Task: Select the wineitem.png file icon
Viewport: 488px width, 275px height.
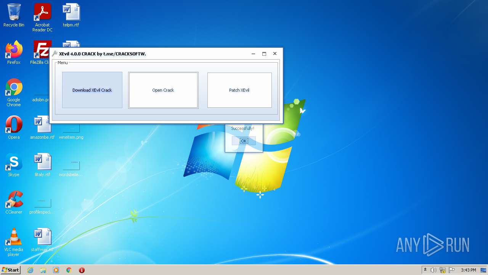Action: (71, 132)
